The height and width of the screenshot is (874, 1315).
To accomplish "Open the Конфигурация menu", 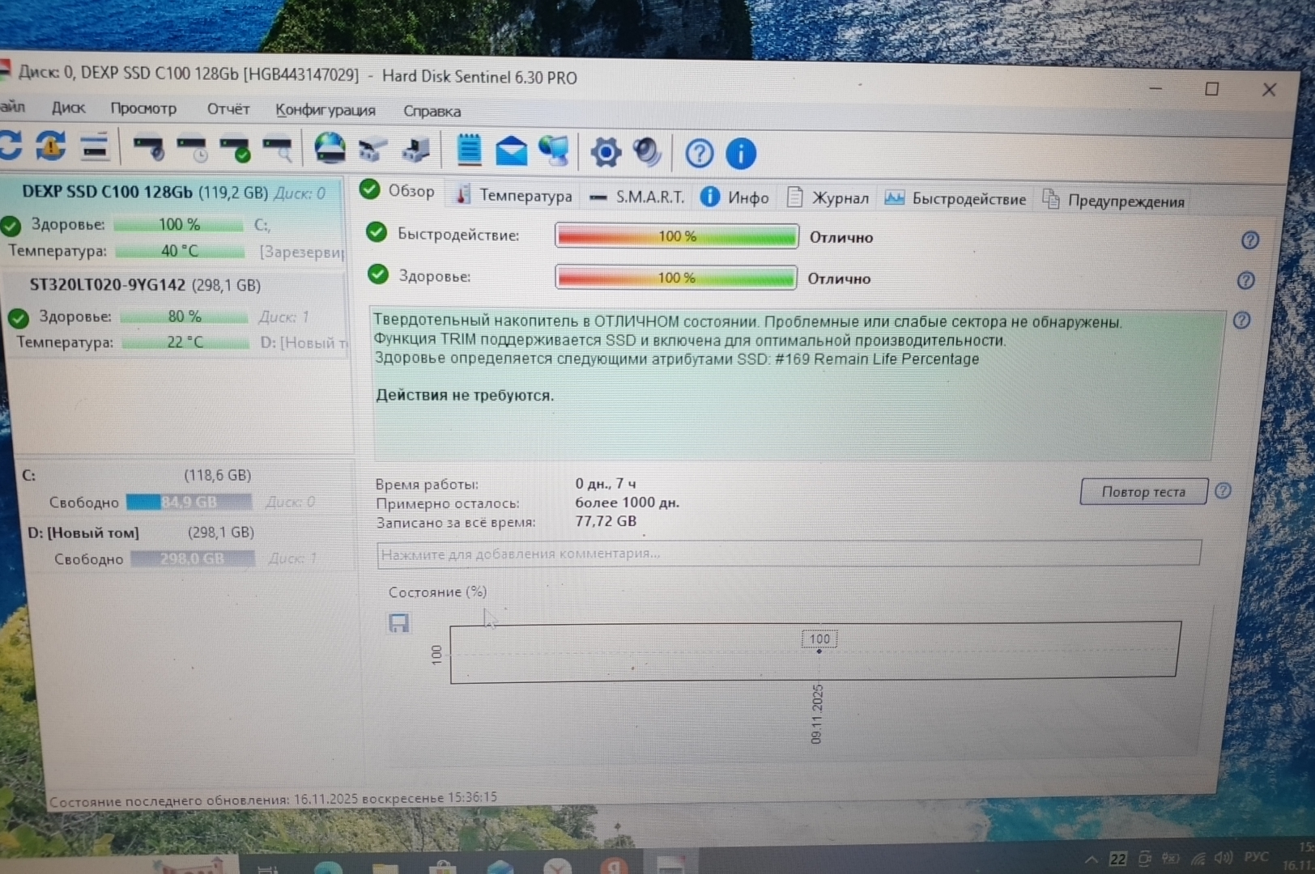I will [325, 110].
